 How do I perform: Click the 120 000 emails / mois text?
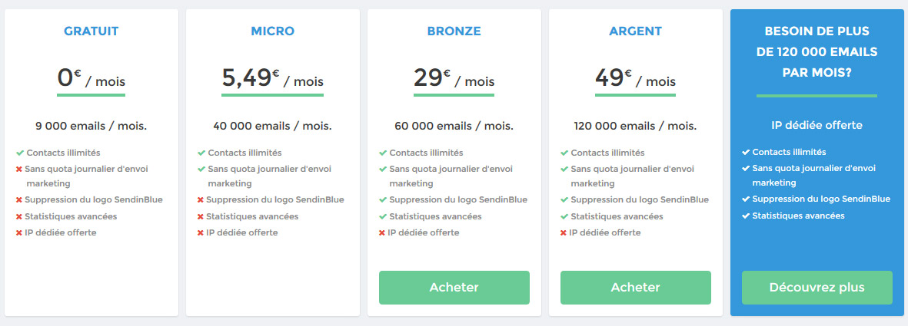635,126
